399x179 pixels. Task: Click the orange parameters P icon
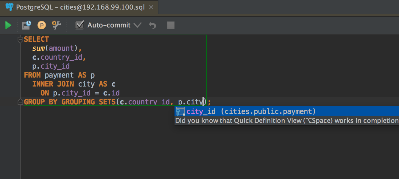tap(42, 25)
